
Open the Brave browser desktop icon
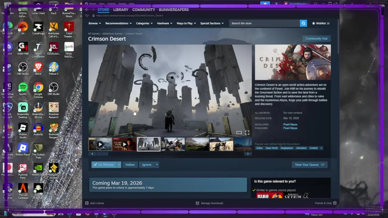tap(38, 69)
